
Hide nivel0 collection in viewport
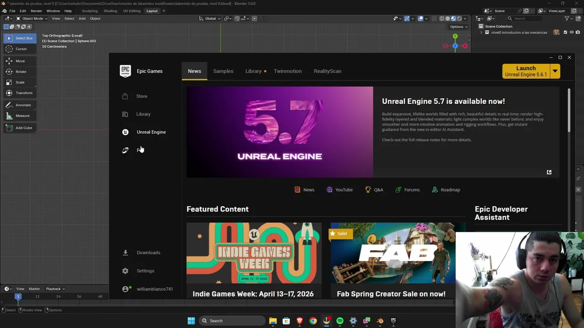click(x=572, y=32)
